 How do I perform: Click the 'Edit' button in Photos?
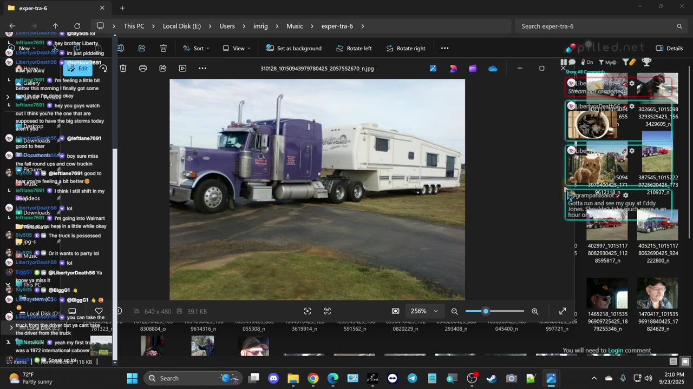pyautogui.click(x=77, y=69)
